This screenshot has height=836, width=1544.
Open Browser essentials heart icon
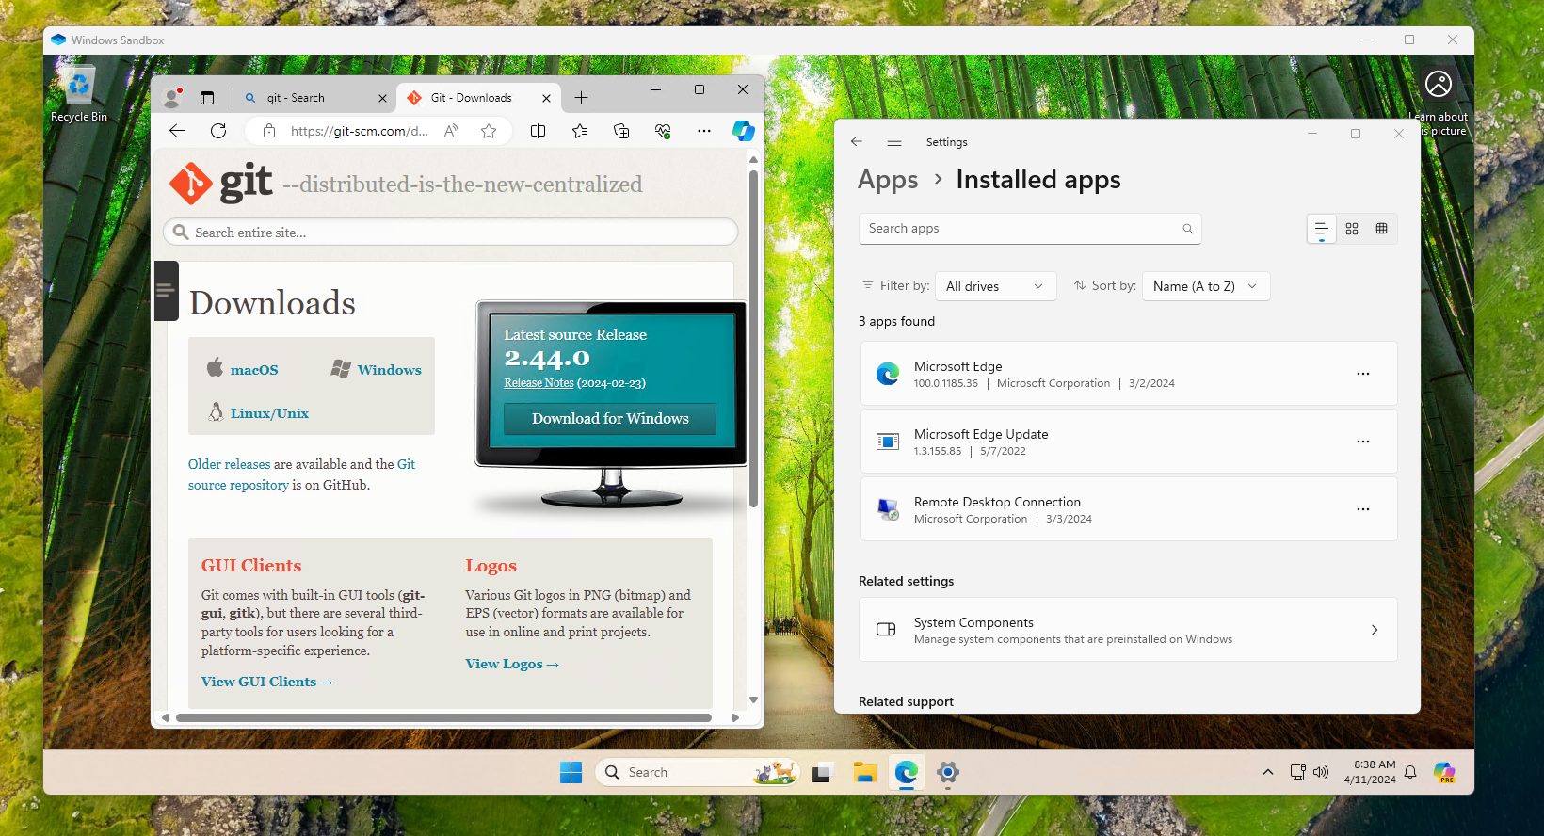pyautogui.click(x=663, y=131)
